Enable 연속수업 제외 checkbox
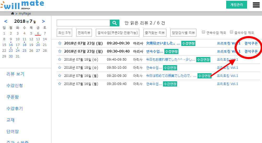This screenshot has width=262, height=143. 203,32
